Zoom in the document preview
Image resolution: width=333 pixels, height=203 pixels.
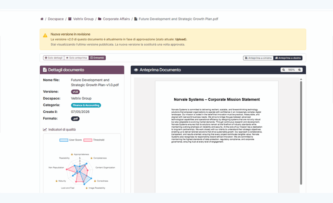[300, 70]
